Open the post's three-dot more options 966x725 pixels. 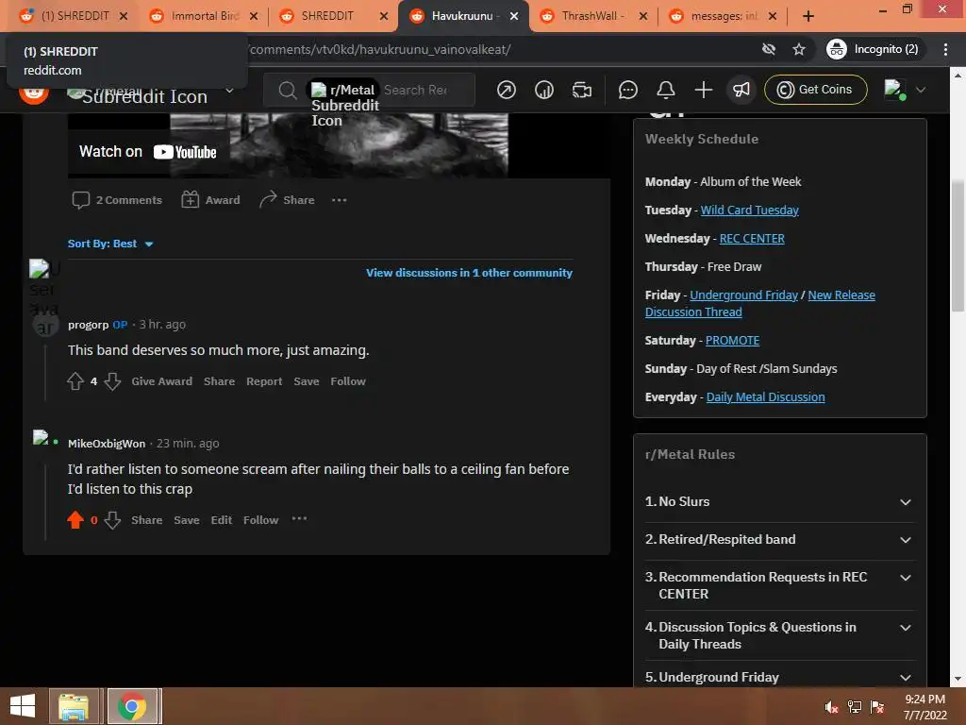point(339,200)
